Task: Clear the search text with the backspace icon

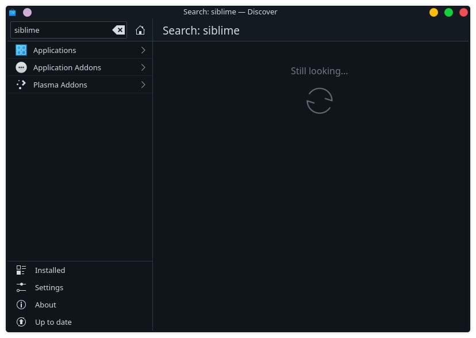Action: tap(118, 30)
